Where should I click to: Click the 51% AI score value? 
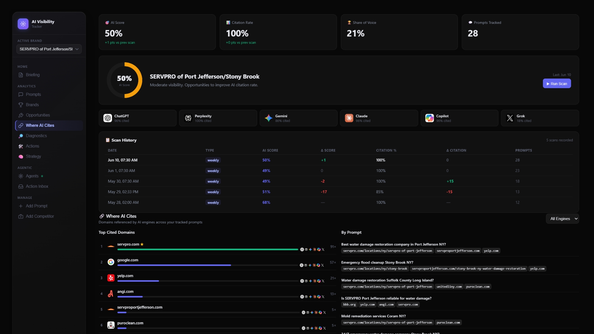tap(266, 192)
